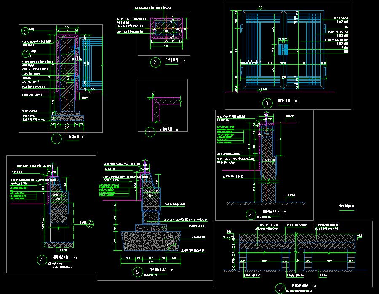The height and width of the screenshot is (294, 379).
Task: Pick the circled D callout at top of drawing 1
Action: click(x=25, y=31)
